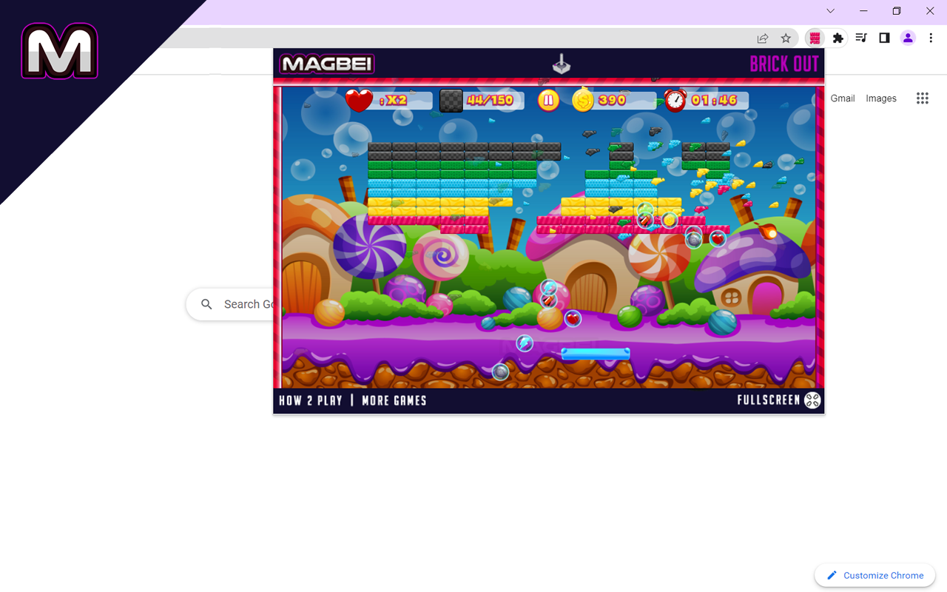Viewport: 947px width, 592px height.
Task: Pause the Brick Out game
Action: point(548,100)
